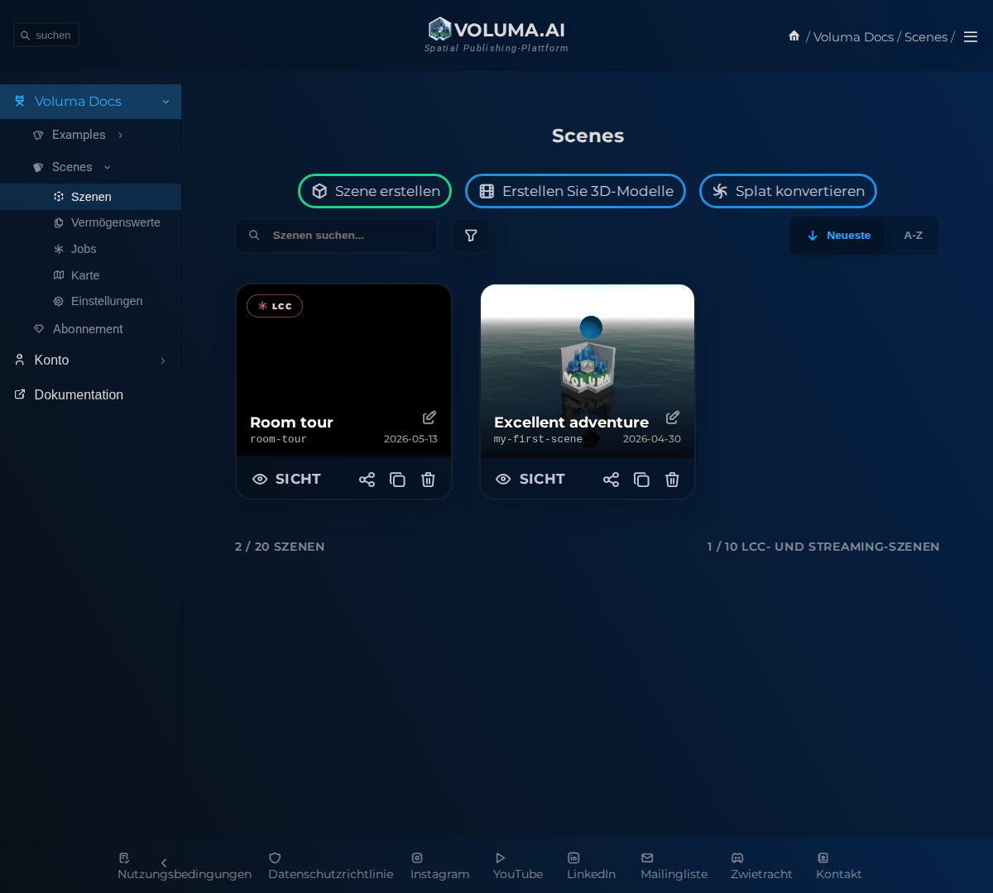The image size is (993, 893).
Task: Edit the Excellent adventure scene title
Action: [673, 418]
